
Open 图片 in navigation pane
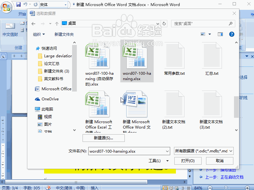point(45,124)
